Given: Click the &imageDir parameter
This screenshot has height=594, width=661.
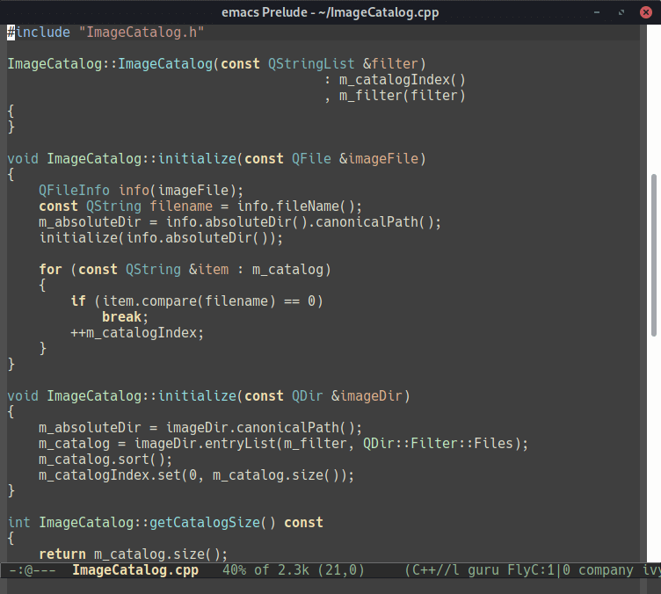Looking at the screenshot, I should pos(367,396).
